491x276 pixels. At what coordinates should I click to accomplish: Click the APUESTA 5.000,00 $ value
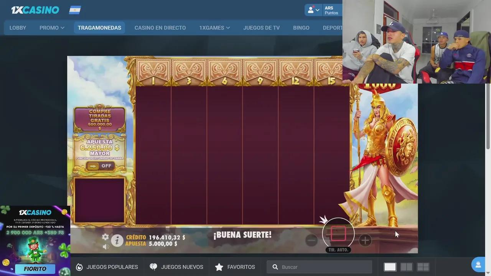pyautogui.click(x=163, y=244)
